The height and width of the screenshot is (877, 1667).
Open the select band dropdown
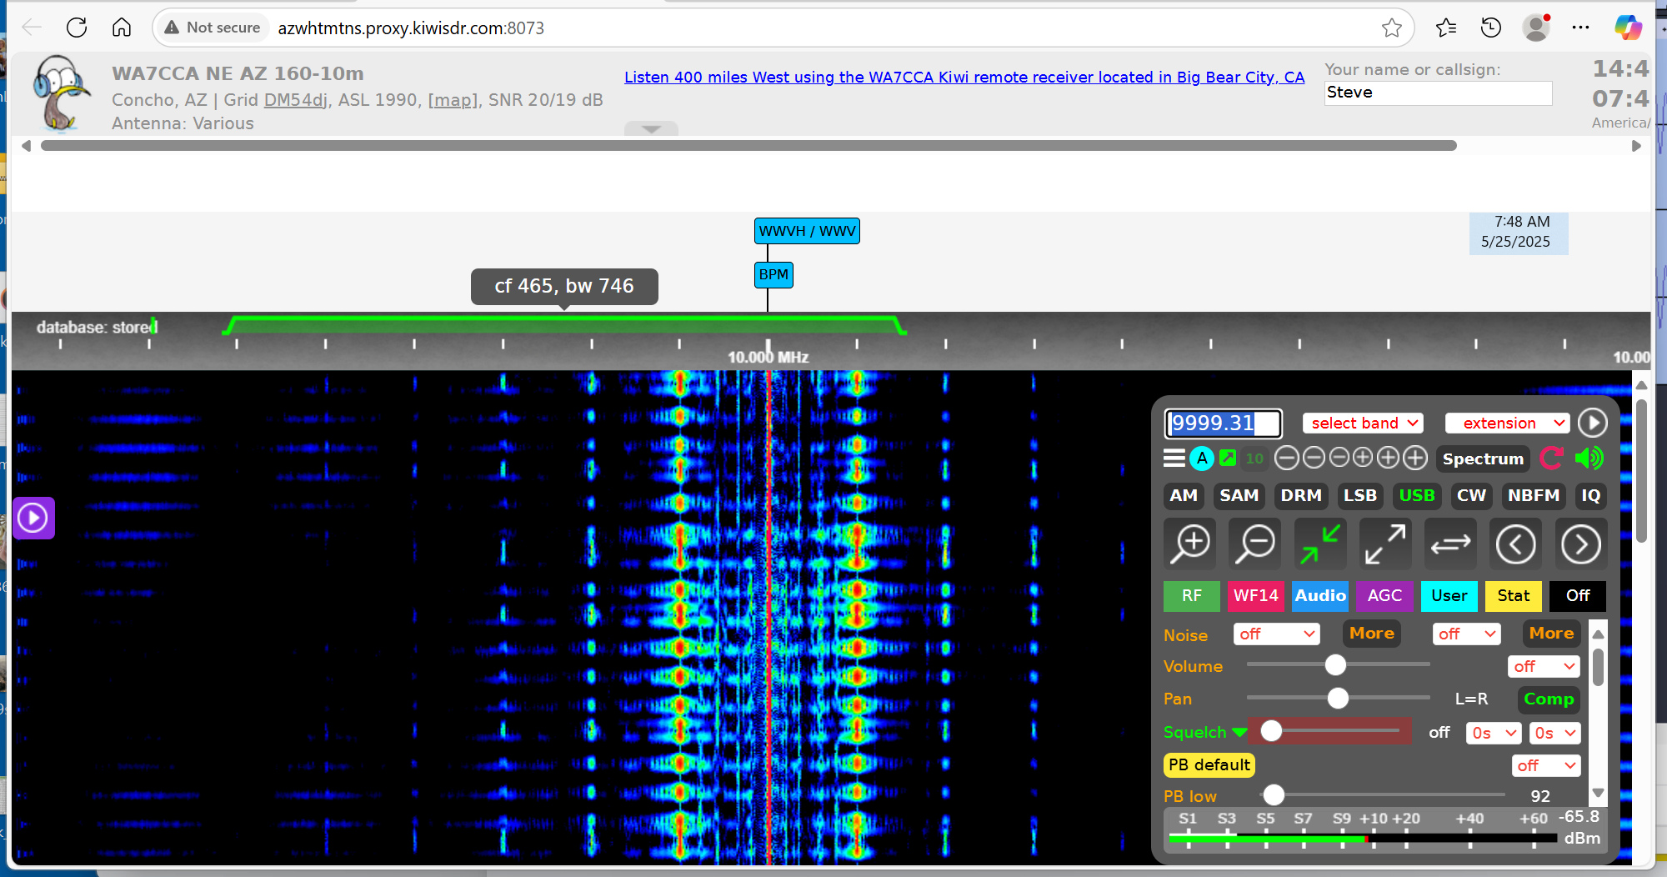pos(1364,423)
